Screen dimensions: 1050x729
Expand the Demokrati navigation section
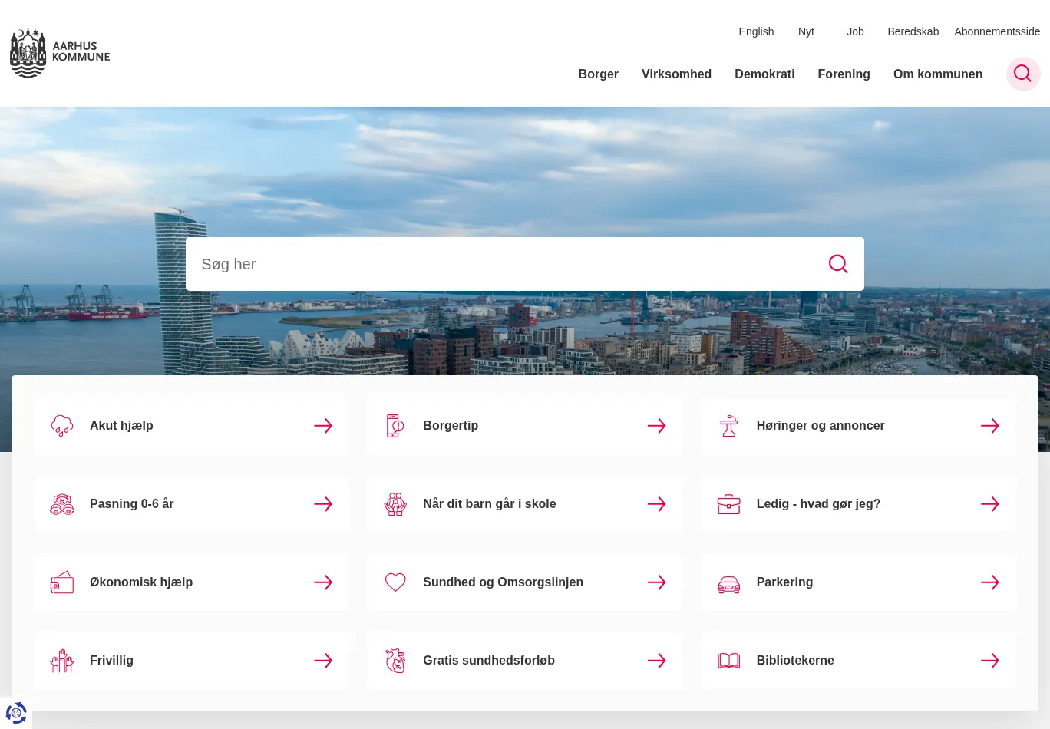tap(764, 74)
